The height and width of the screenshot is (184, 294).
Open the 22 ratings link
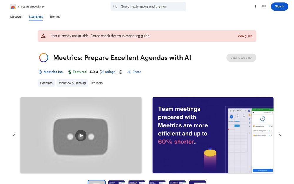coord(108,72)
